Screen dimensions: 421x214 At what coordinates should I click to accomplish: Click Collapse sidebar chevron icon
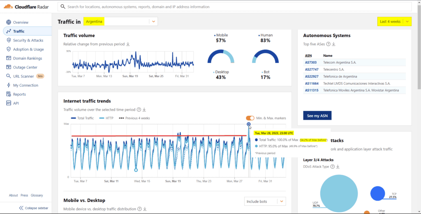[x=21, y=208]
